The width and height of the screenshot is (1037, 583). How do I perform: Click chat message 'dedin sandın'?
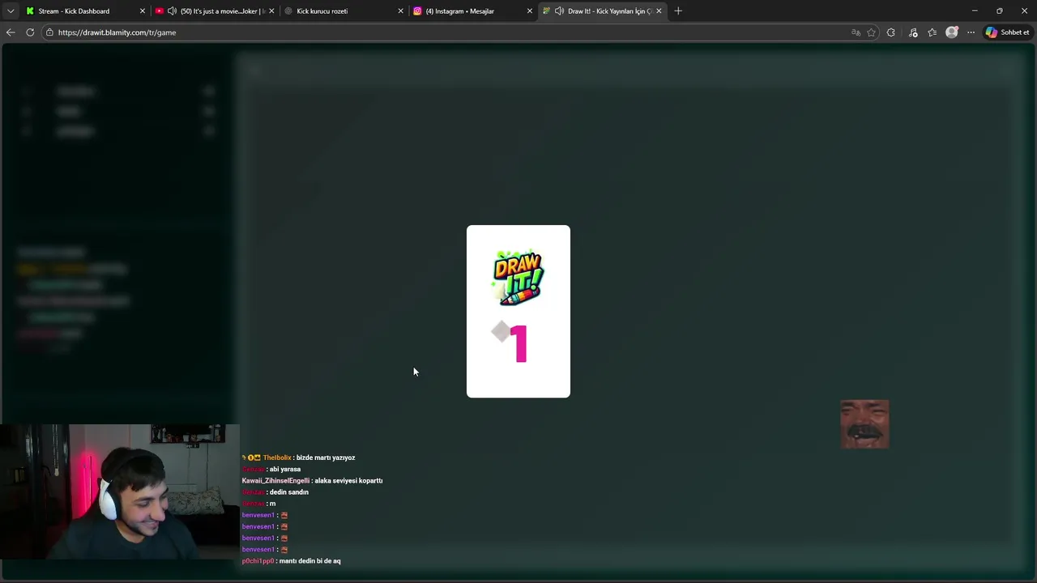(x=289, y=492)
